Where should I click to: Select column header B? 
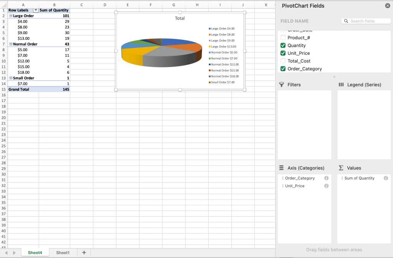[x=54, y=5]
